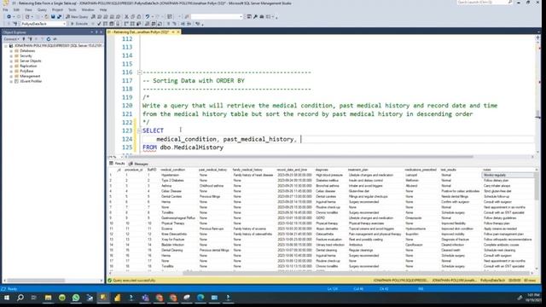Open the Tools menu
Viewport: 546px width, 307px height.
tap(72, 9)
